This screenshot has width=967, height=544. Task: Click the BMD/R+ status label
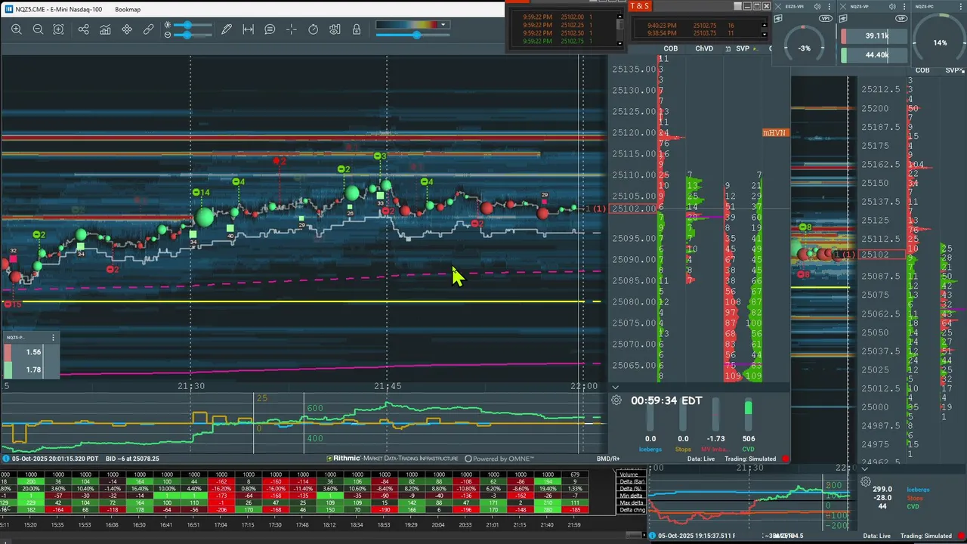coord(608,459)
